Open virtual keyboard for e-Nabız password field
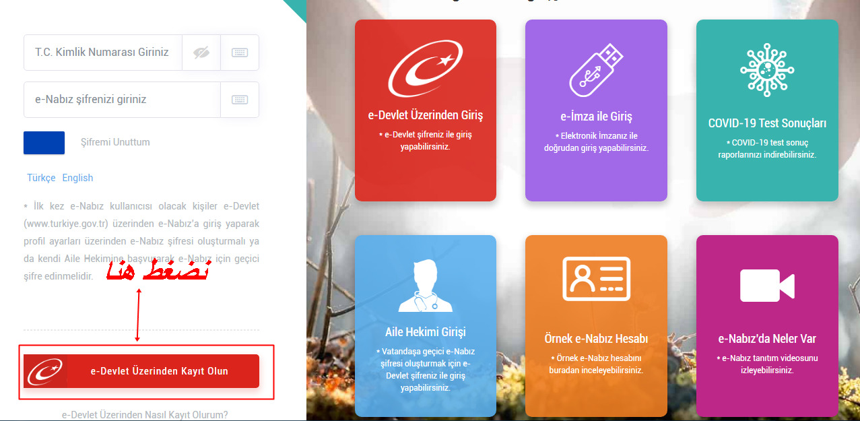Image resolution: width=860 pixels, height=421 pixels. click(240, 100)
